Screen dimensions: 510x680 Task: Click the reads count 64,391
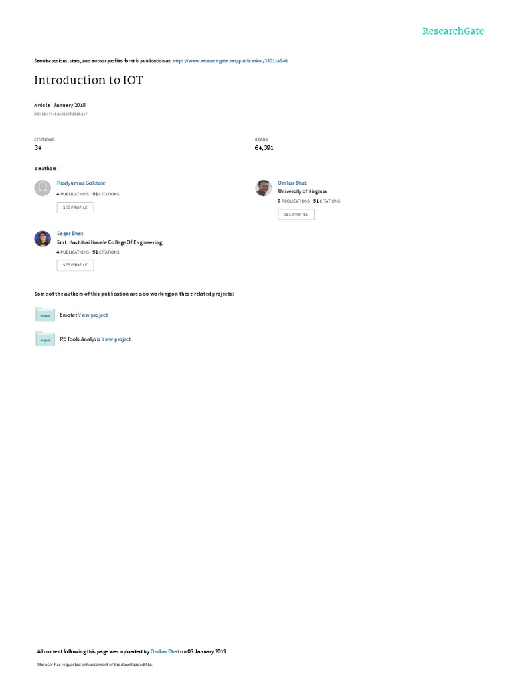(264, 148)
